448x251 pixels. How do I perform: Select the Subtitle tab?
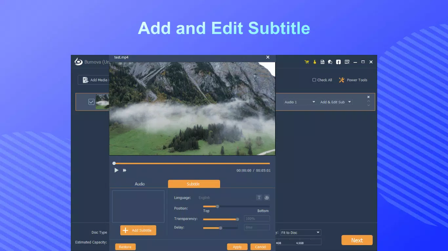pos(194,184)
